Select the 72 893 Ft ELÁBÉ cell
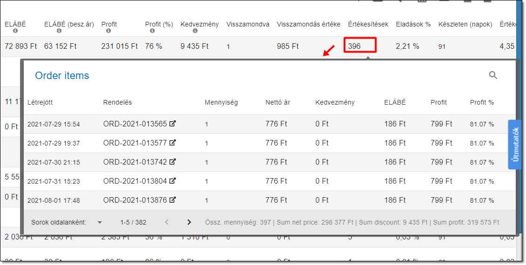Screen dimensions: 526x265 pyautogui.click(x=21, y=46)
